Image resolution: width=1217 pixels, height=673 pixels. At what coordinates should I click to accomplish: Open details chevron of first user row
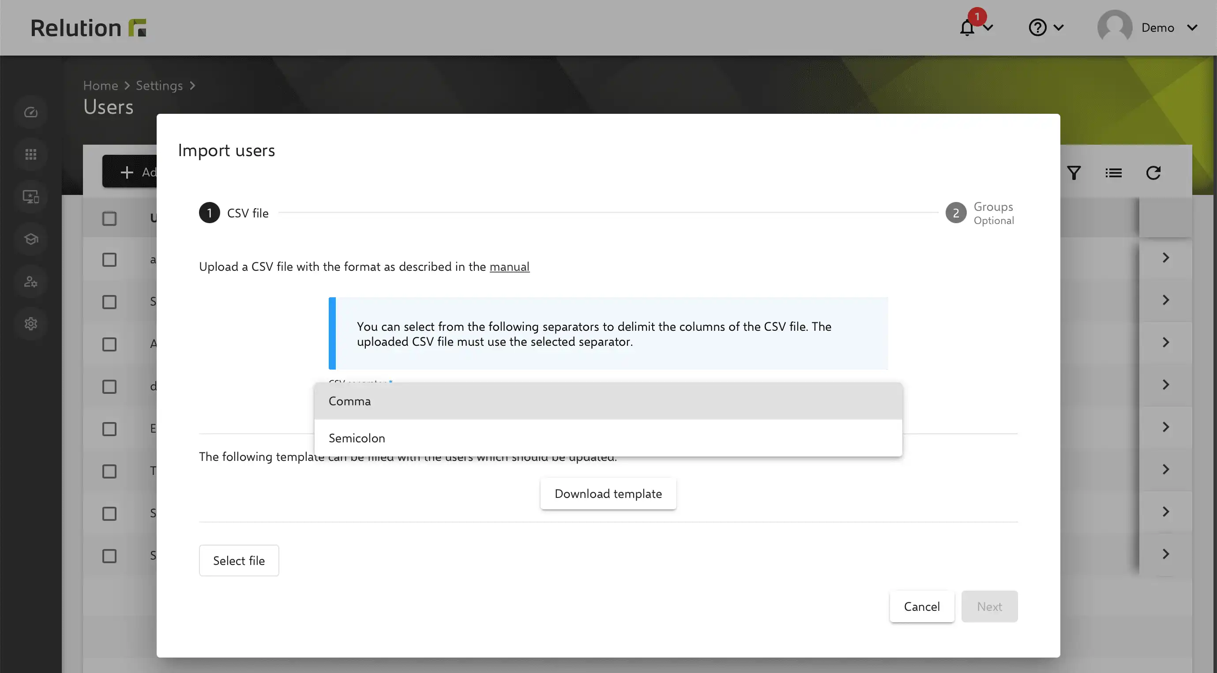point(1165,258)
